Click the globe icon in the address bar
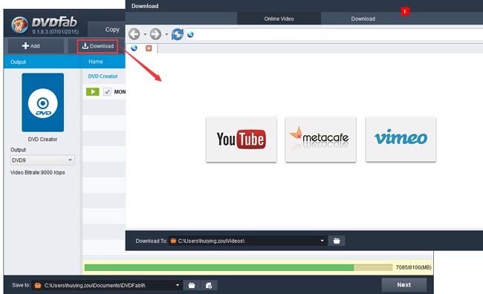The height and width of the screenshot is (294, 483). 190,34
